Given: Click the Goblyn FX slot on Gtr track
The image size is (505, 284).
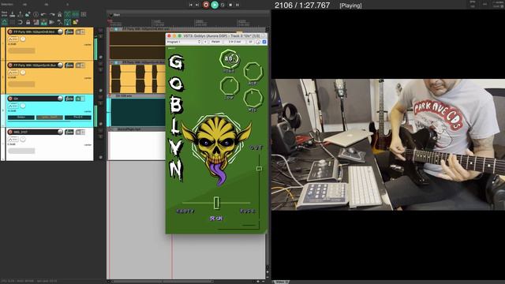Looking at the screenshot, I should click(21, 118).
